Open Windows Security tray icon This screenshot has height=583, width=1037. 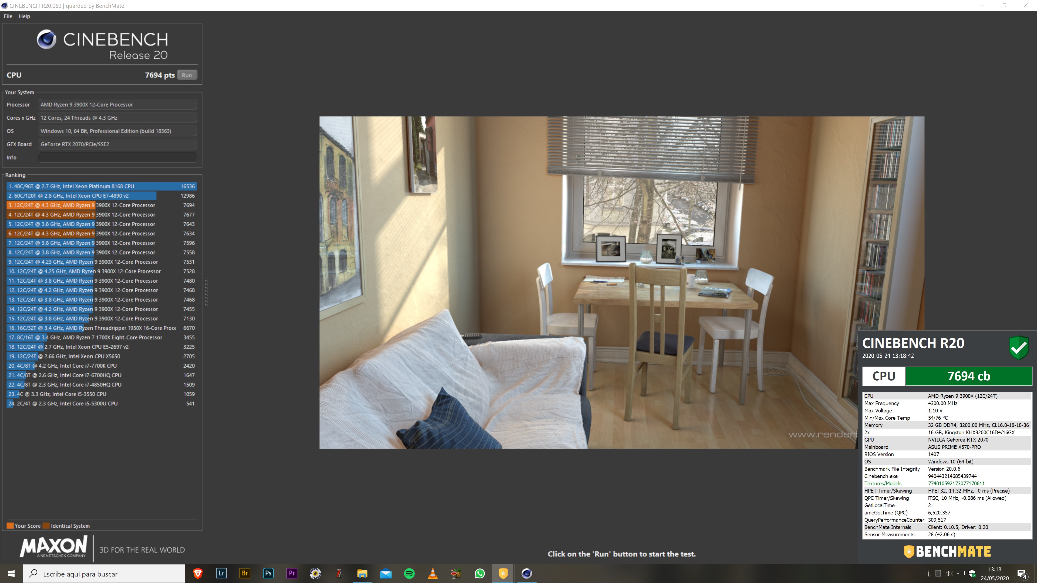coord(972,573)
